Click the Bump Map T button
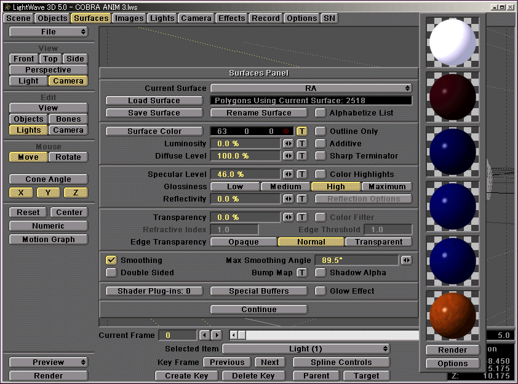The image size is (518, 384). coord(302,273)
